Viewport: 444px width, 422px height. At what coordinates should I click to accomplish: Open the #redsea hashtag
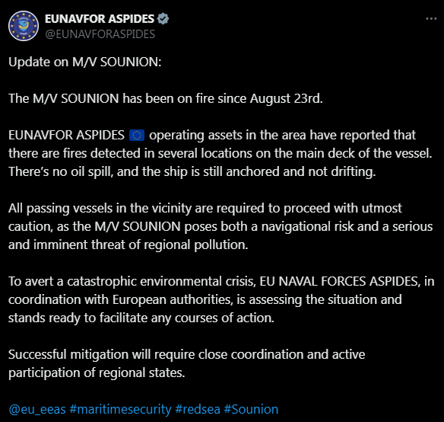(198, 410)
